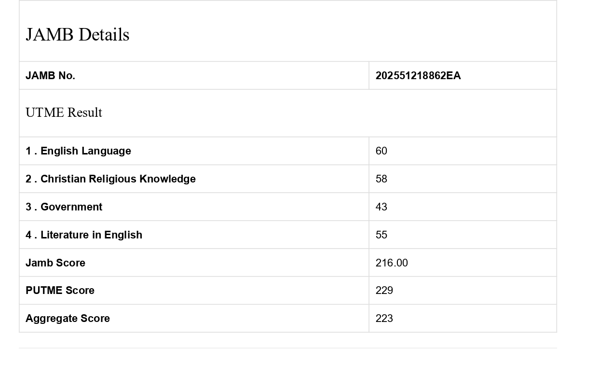Click the Aggregate Score label
This screenshot has height=377, width=598.
click(68, 319)
